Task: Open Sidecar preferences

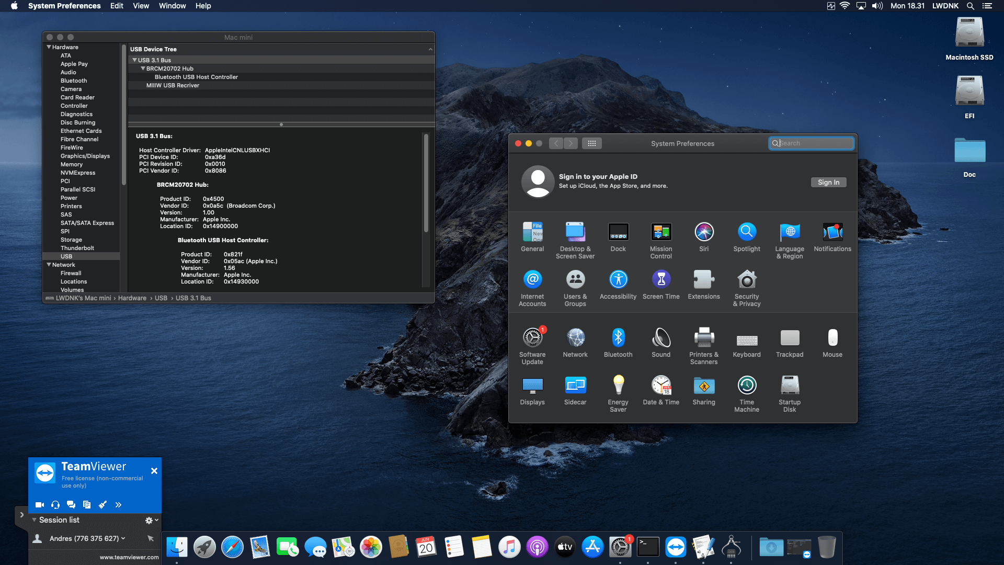Action: [x=575, y=390]
